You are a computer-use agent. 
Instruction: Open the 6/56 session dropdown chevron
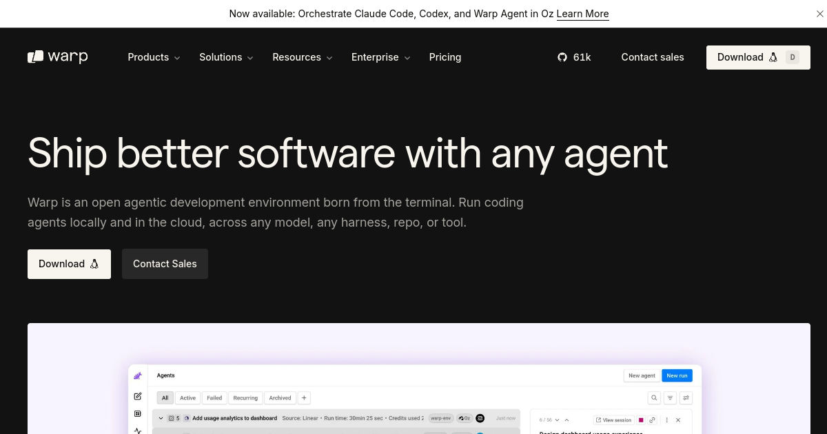557,420
